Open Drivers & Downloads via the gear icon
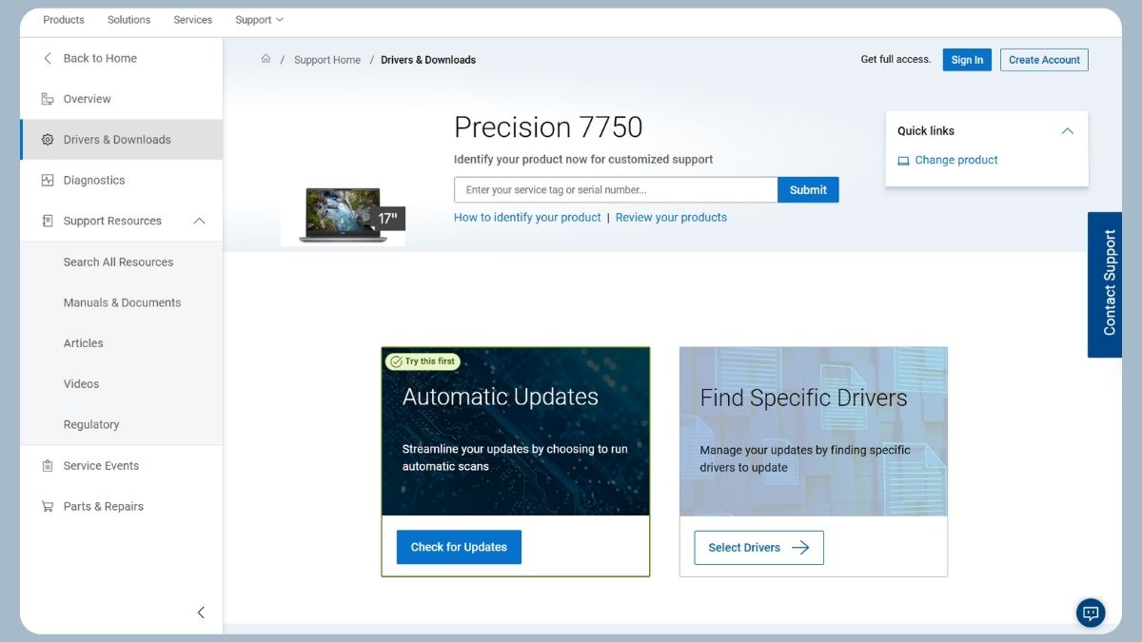This screenshot has width=1142, height=642. [x=47, y=138]
